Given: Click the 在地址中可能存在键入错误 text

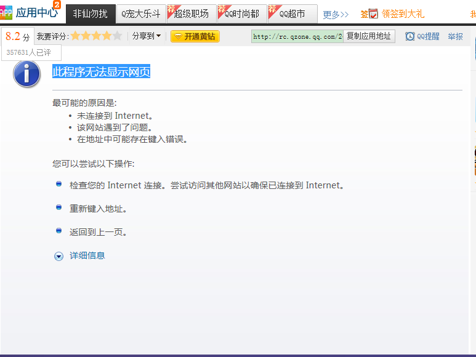Looking at the screenshot, I should click(x=132, y=139).
